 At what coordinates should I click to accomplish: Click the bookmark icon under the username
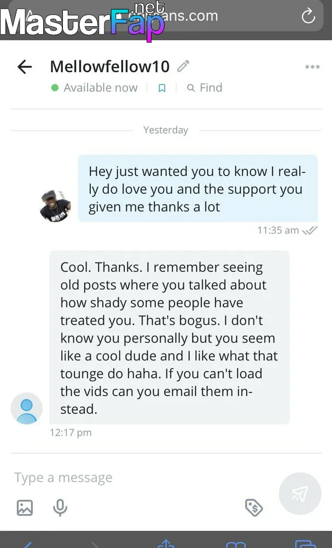pos(162,88)
